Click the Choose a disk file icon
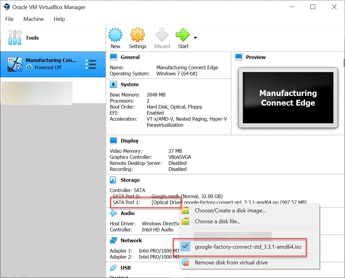Screen dimensions: 345x278 coord(185,221)
